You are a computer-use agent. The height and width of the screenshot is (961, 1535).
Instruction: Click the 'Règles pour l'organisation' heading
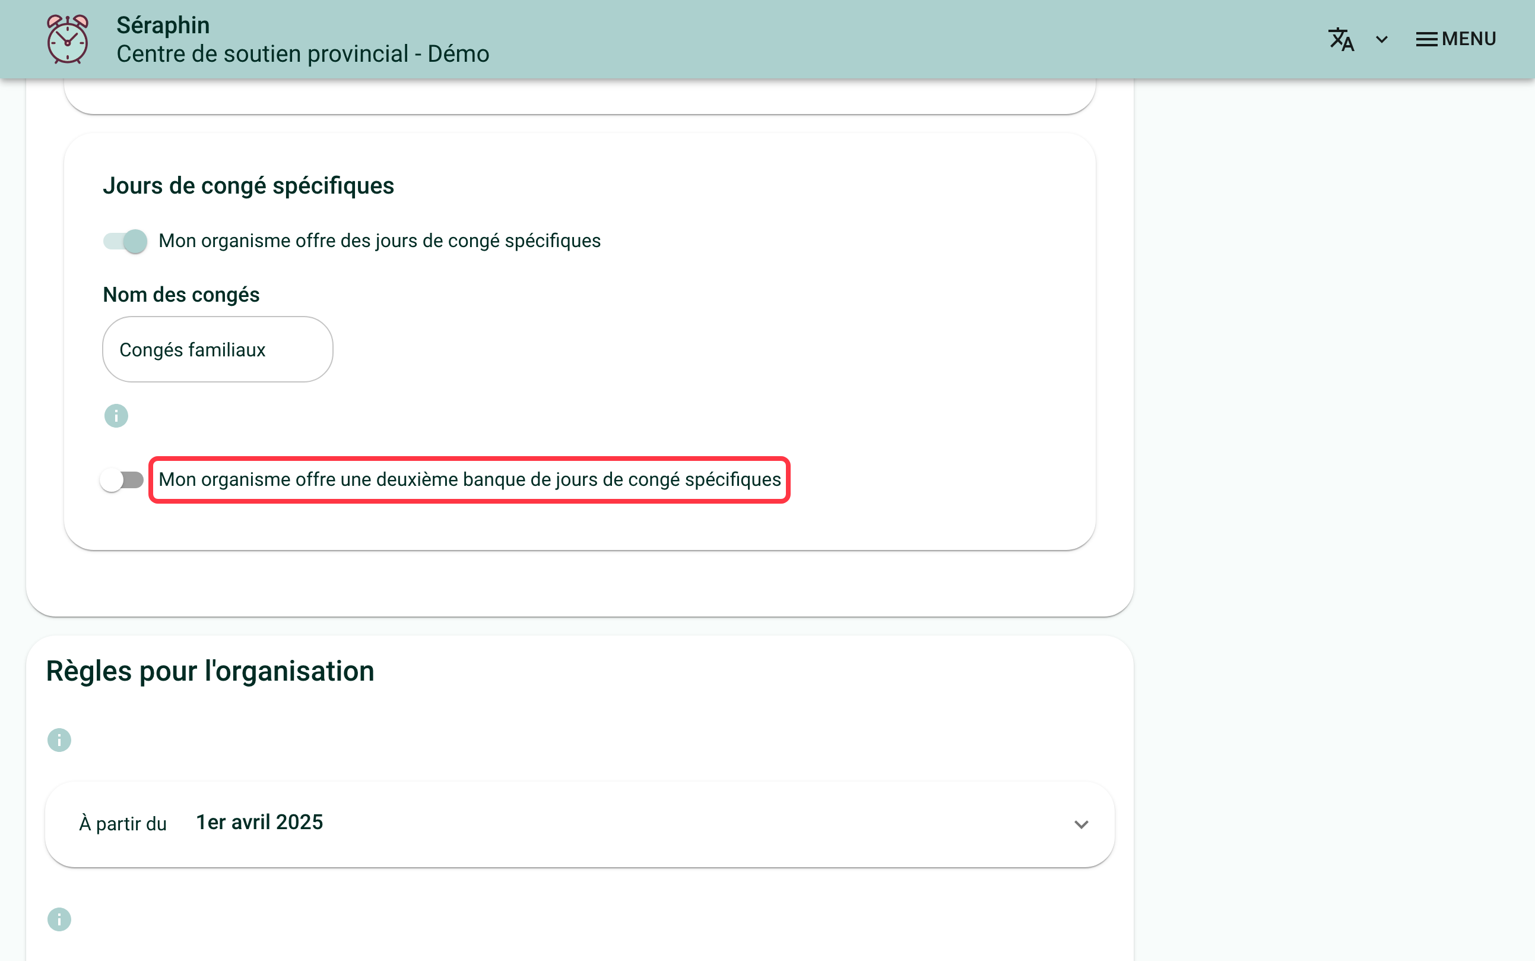click(210, 671)
